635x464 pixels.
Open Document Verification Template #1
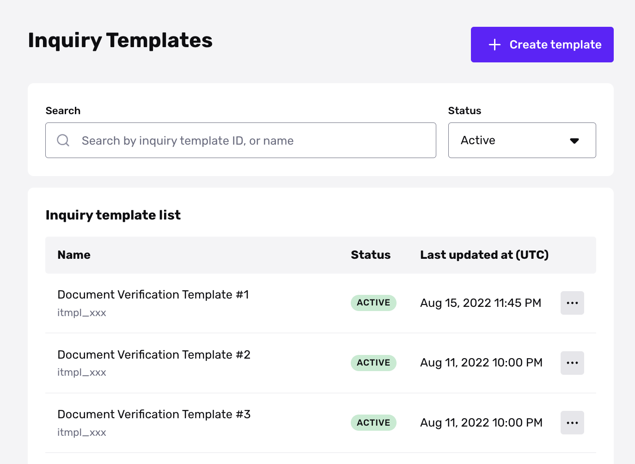[153, 294]
